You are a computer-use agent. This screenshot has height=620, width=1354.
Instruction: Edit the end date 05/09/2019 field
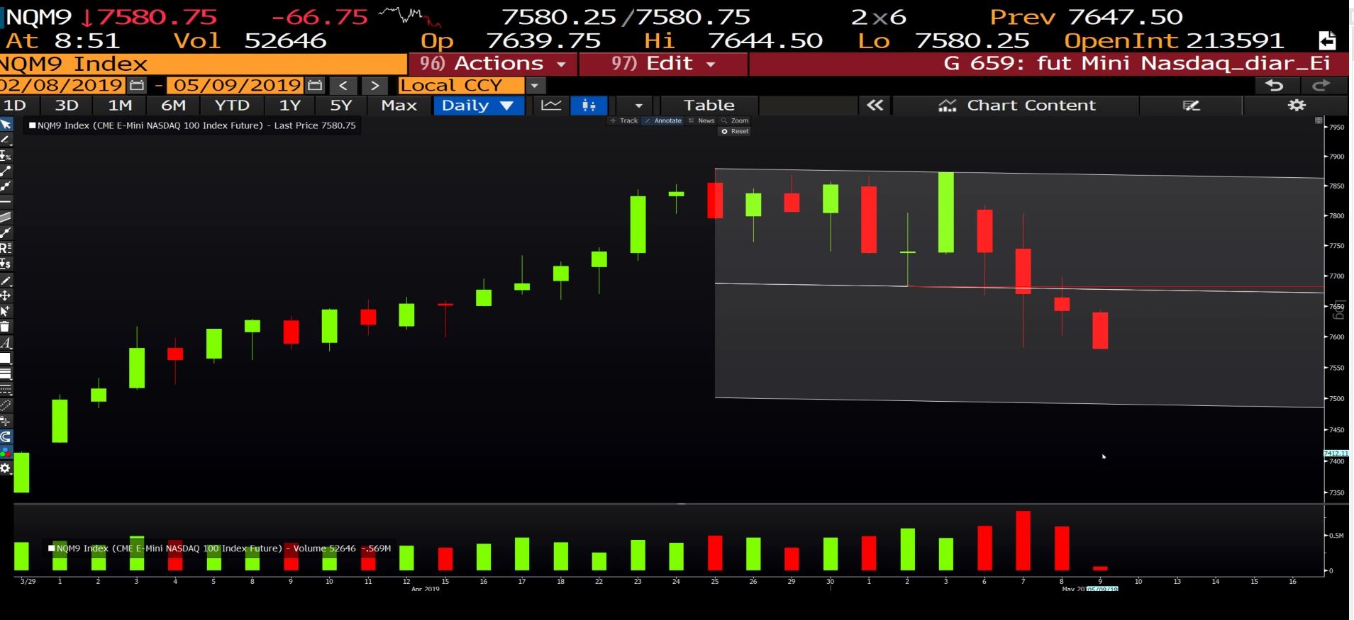tap(237, 86)
